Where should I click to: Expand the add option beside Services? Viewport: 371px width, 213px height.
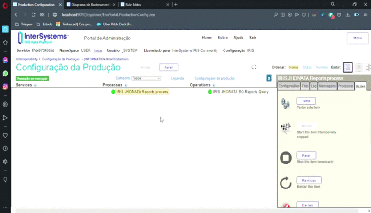36,86
